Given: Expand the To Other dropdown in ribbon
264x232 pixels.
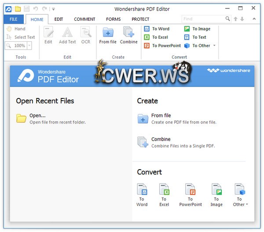Looking at the screenshot, I should point(214,46).
